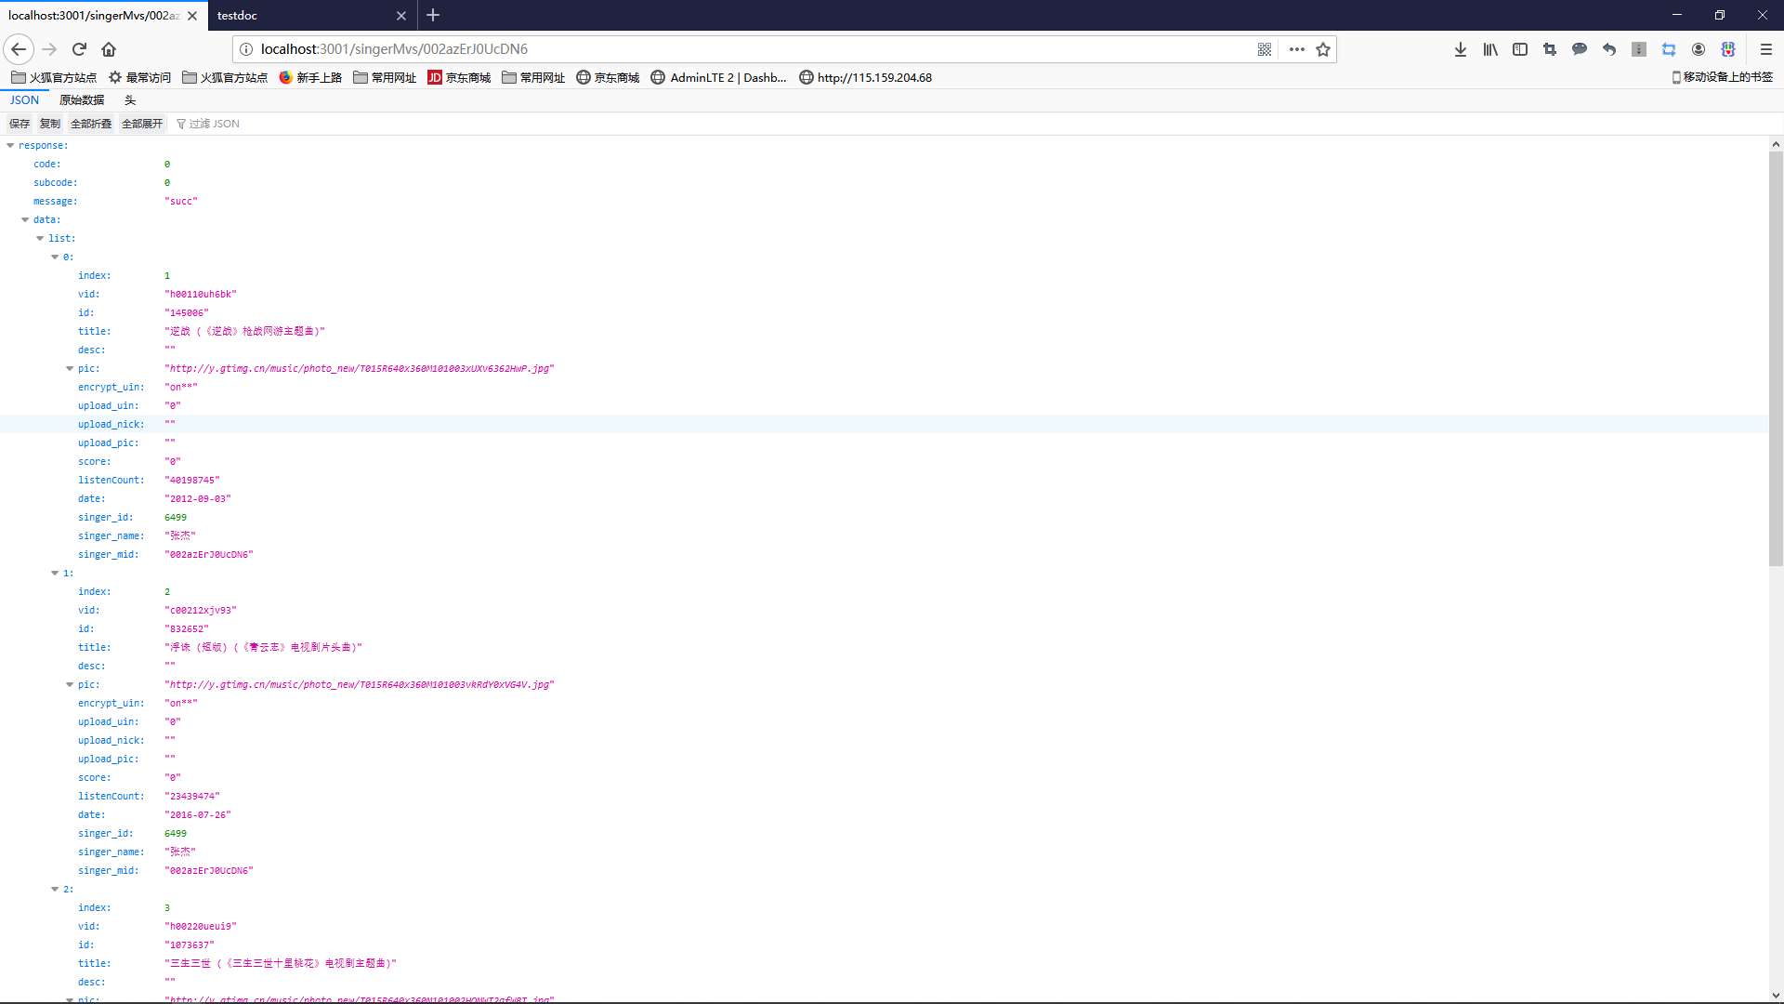Open the library bookshelf icon
The image size is (1784, 1004).
click(x=1490, y=49)
